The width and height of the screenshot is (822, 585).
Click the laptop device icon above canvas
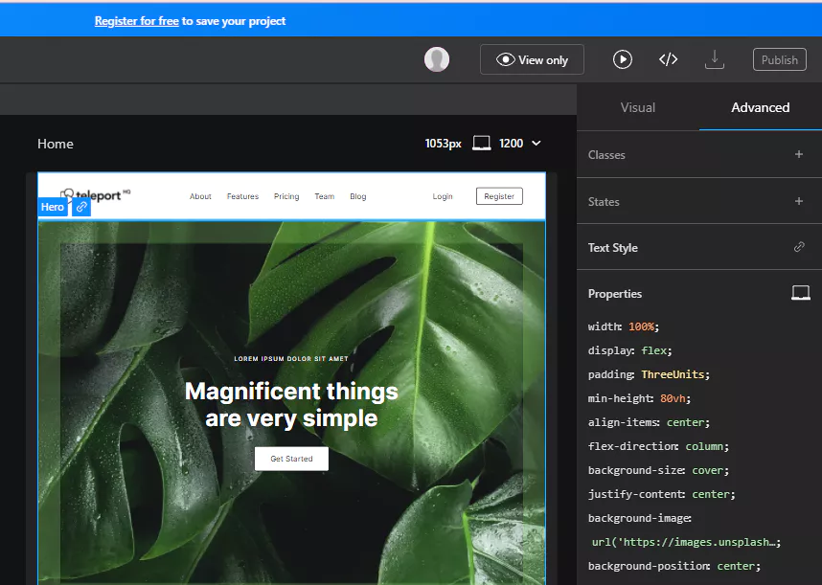tap(482, 144)
